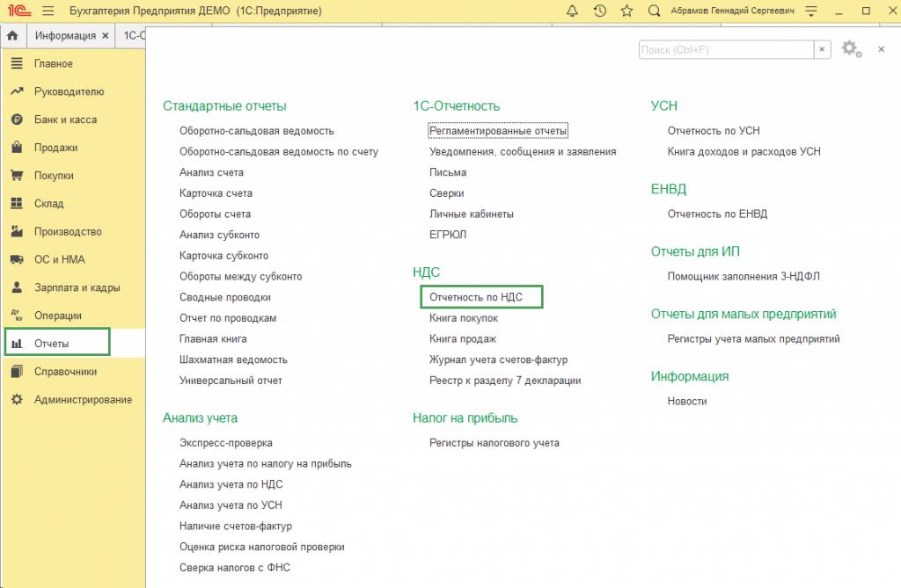Open Анализ учета по налогу на прибыль
This screenshot has width=901, height=588.
266,464
